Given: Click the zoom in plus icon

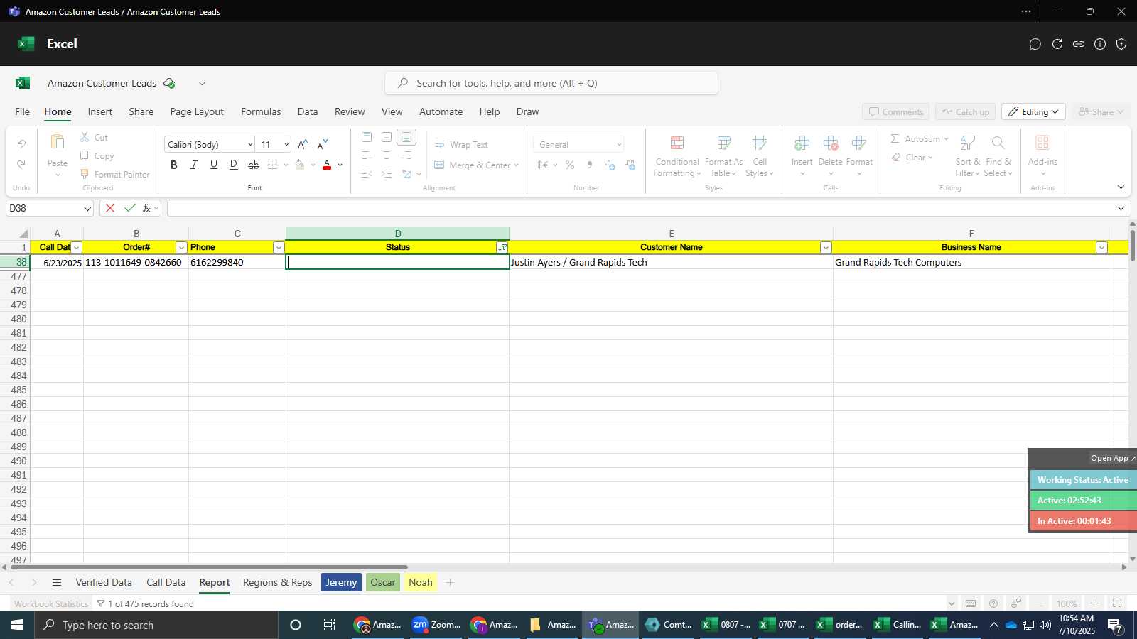Looking at the screenshot, I should click(x=1094, y=603).
